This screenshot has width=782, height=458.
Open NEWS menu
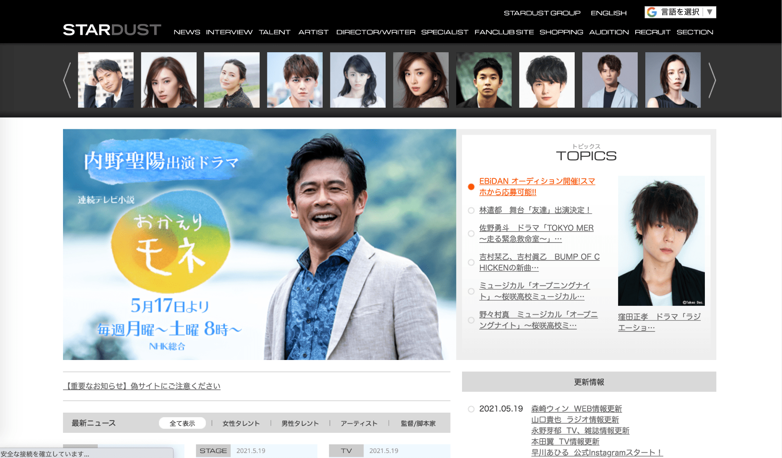click(187, 32)
